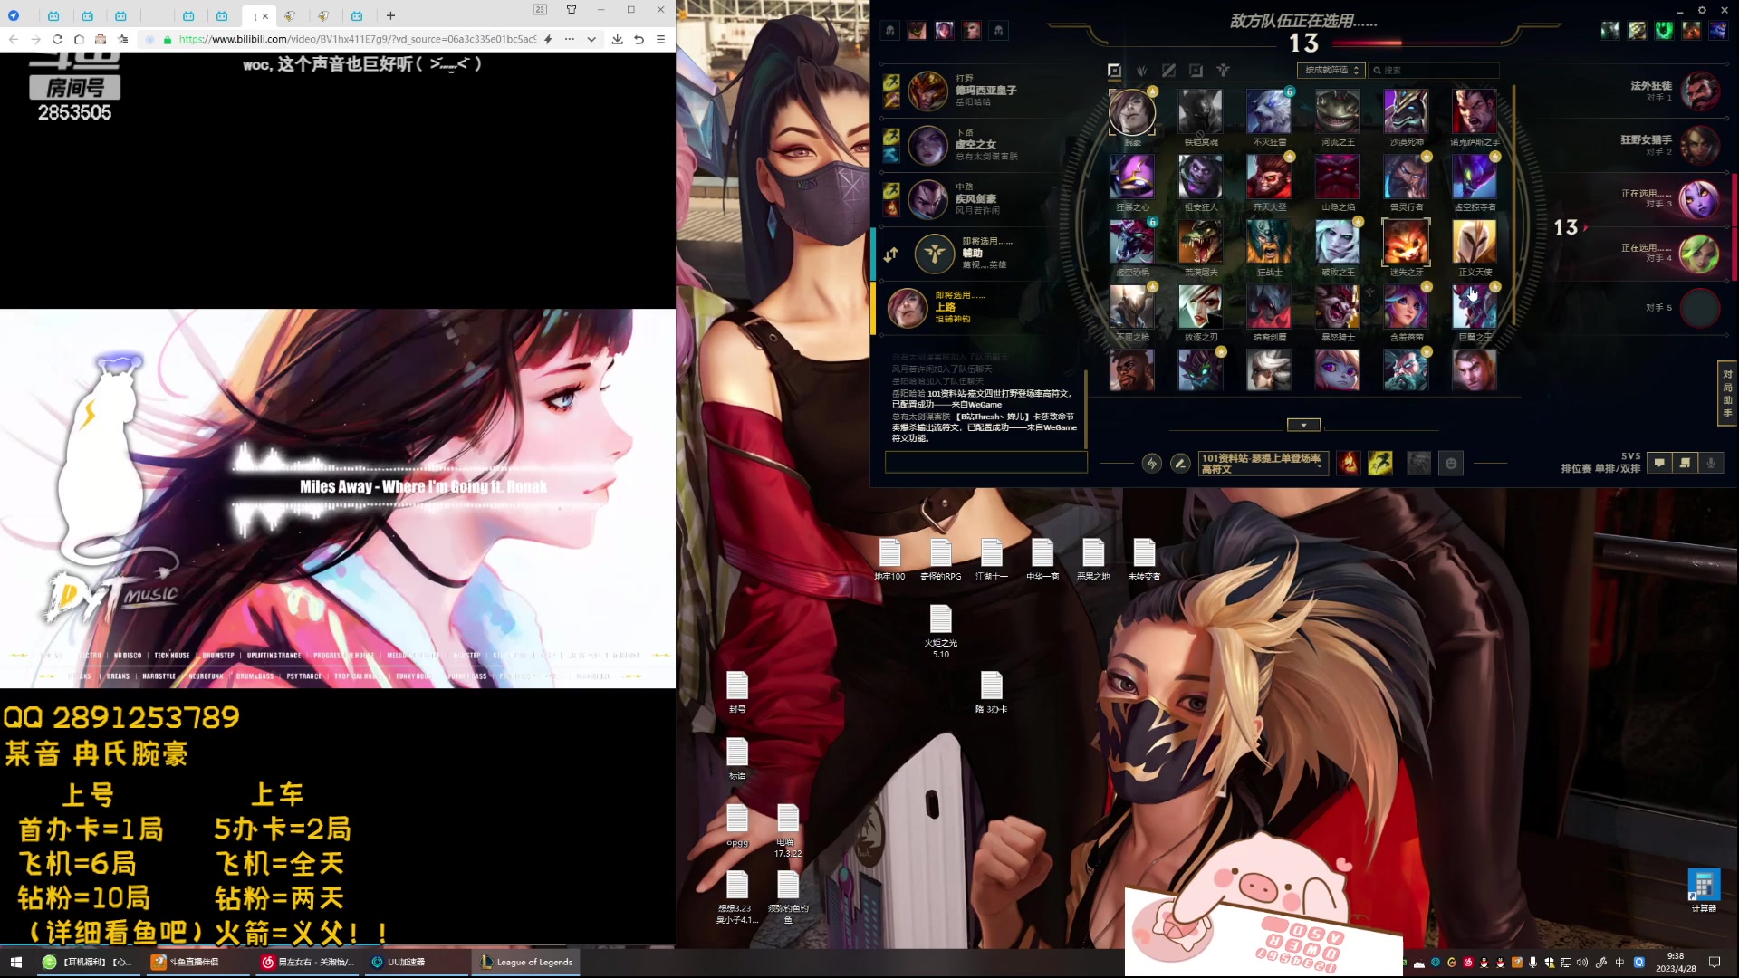Switch to first bilibili browser tab
Viewport: 1739px width, 978px height.
click(53, 15)
